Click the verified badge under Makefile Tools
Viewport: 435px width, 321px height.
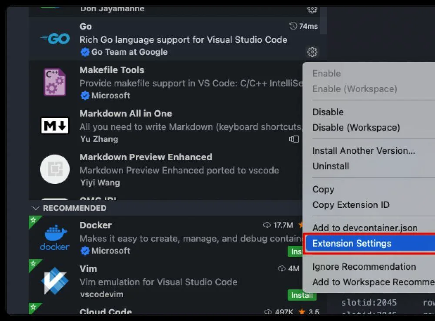(85, 96)
